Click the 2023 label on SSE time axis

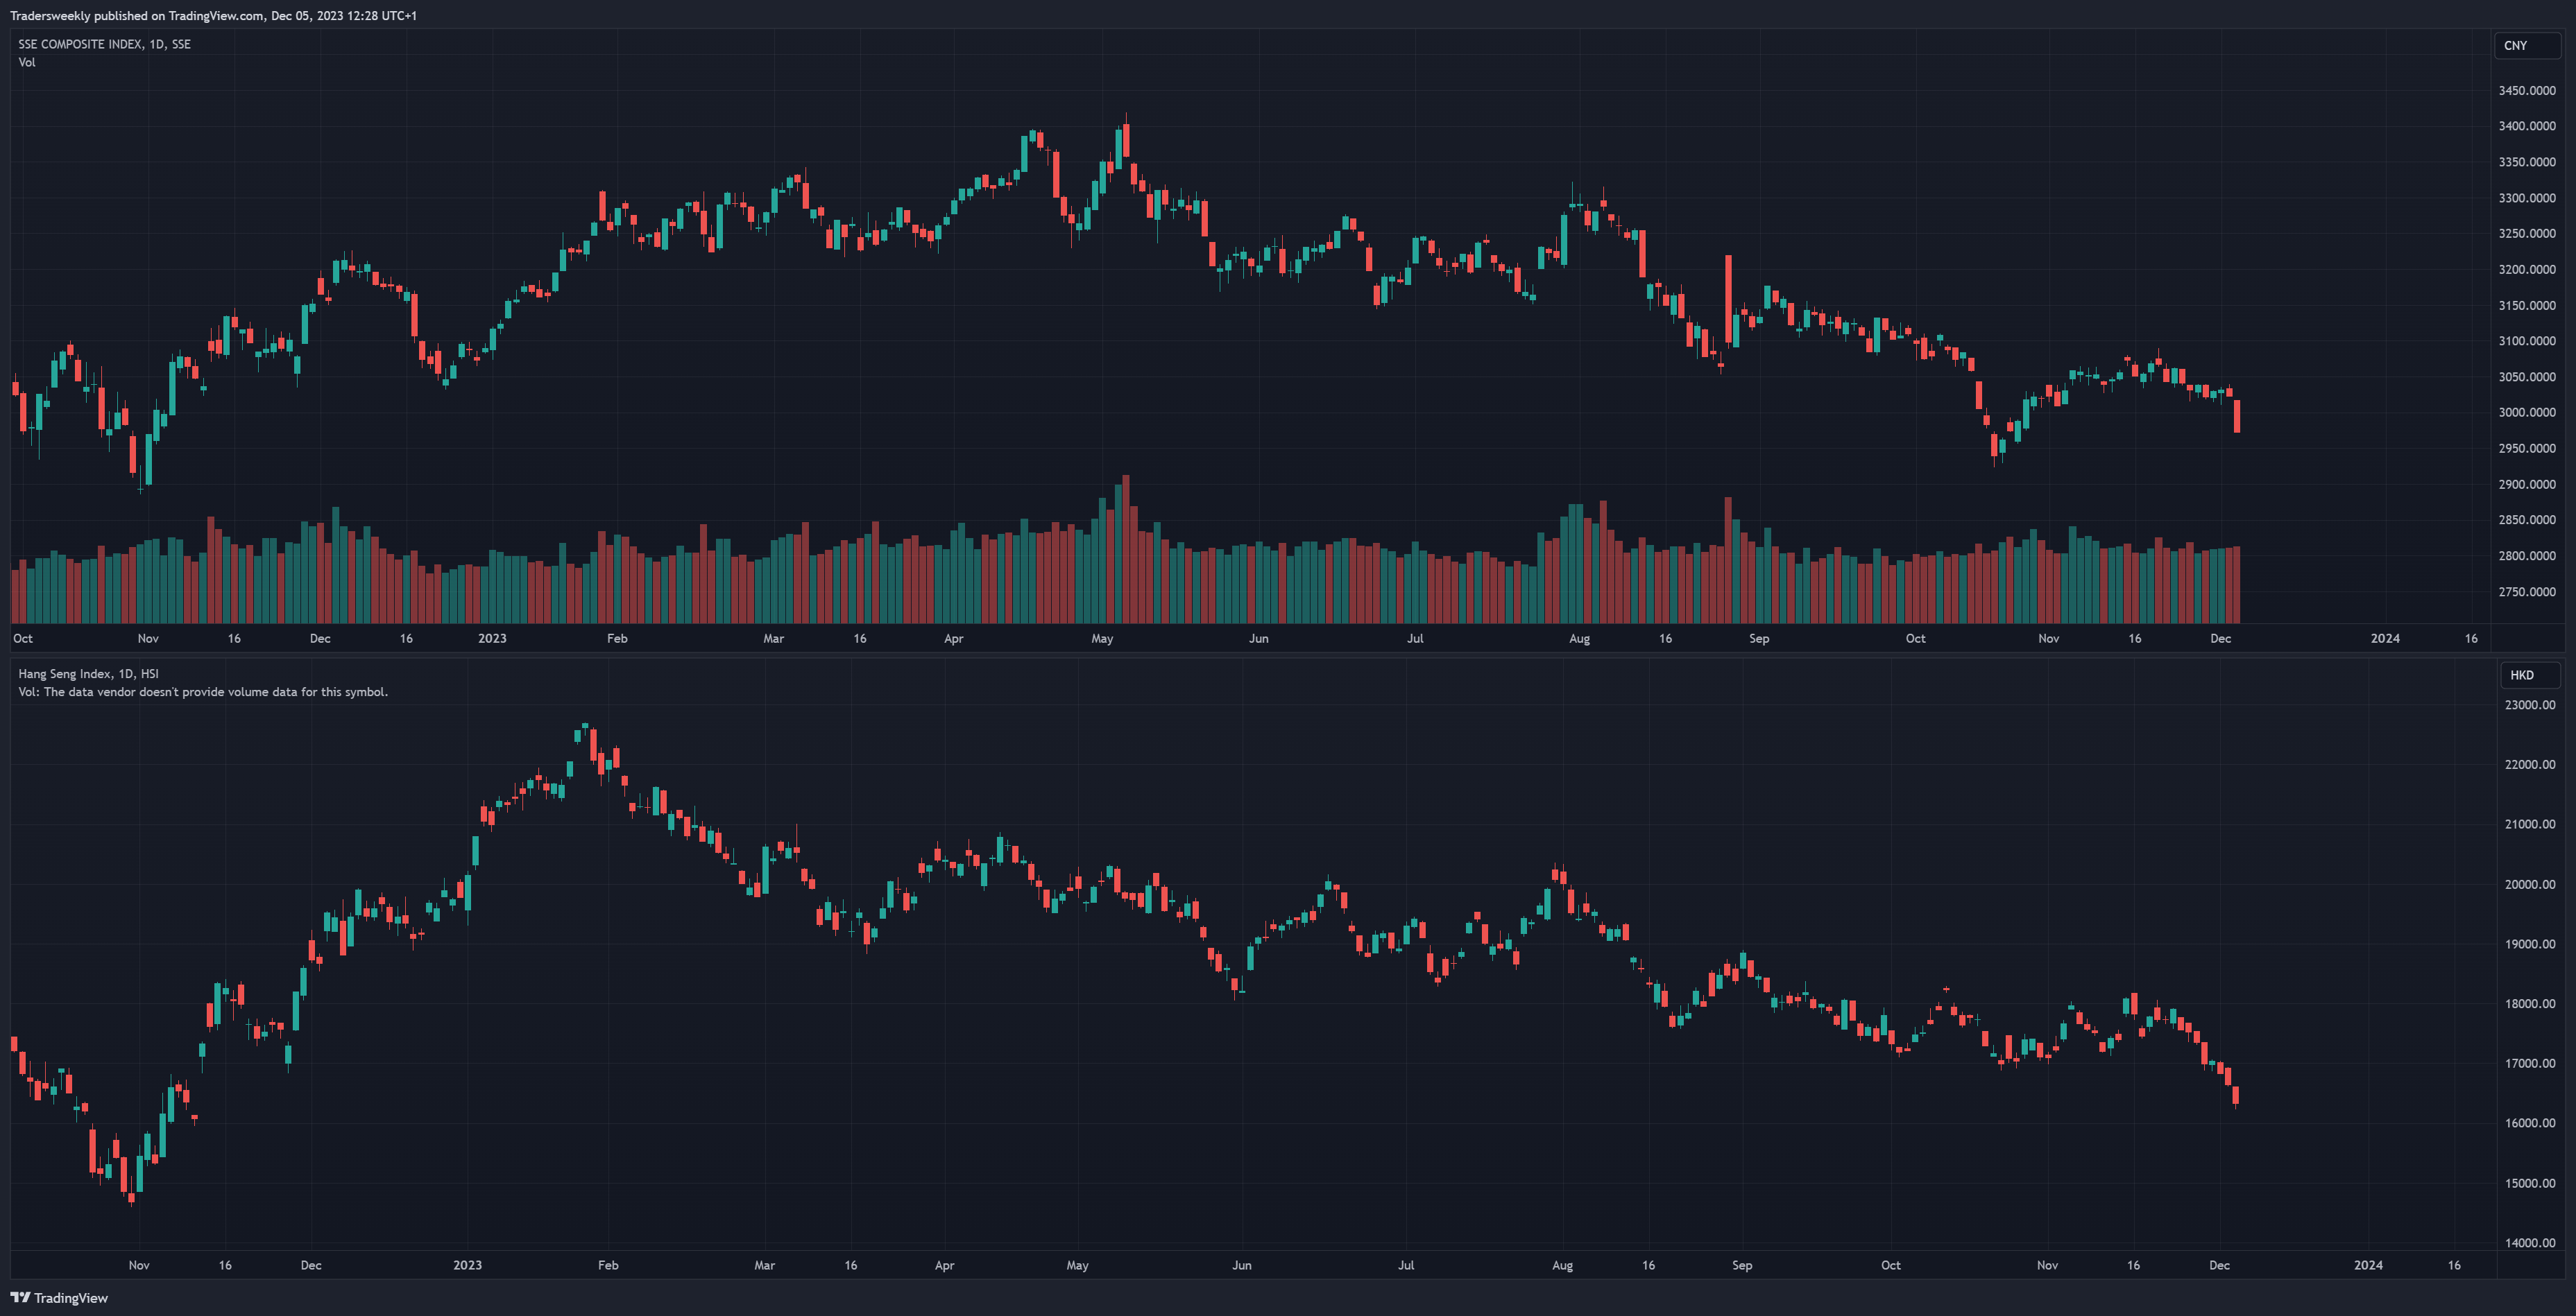pyautogui.click(x=492, y=639)
